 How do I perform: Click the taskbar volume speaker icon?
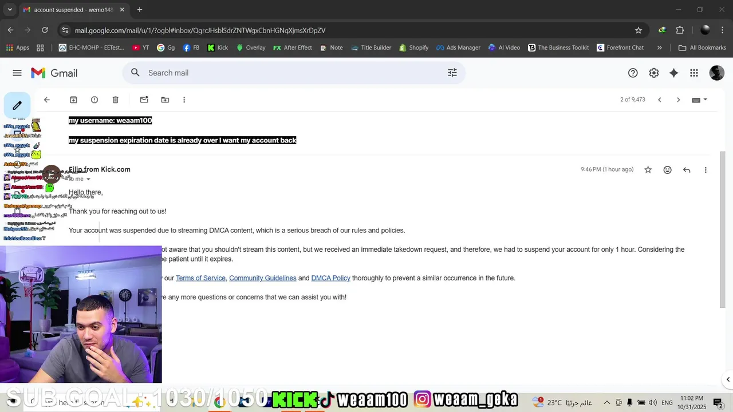click(x=652, y=402)
